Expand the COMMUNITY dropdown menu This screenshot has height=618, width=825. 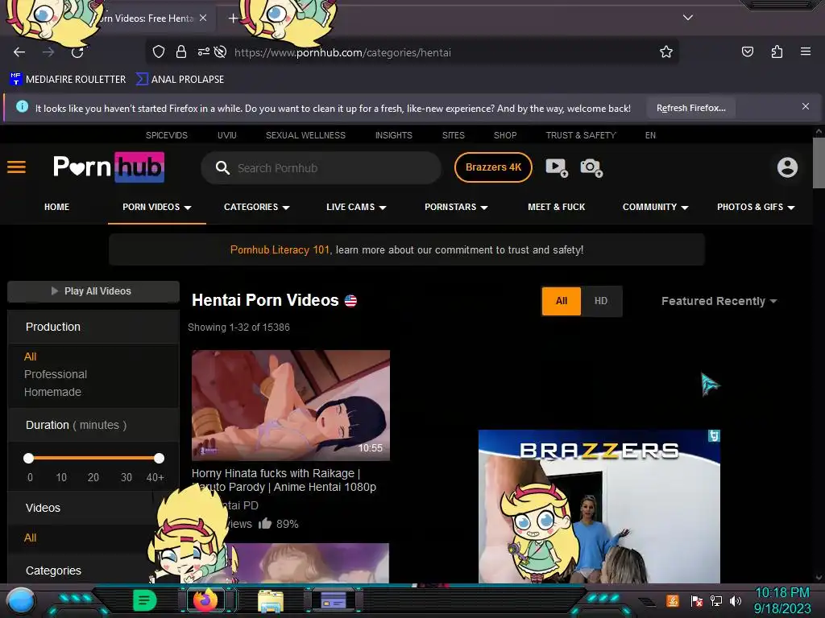pyautogui.click(x=656, y=207)
